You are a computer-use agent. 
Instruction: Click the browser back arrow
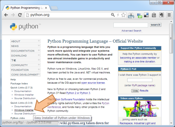[6, 15]
